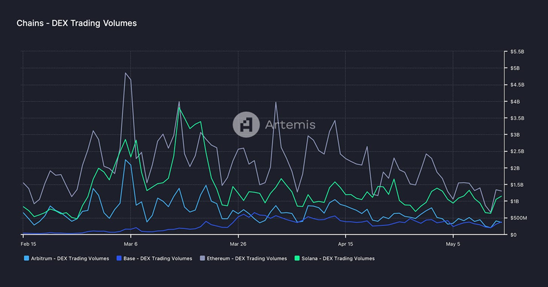Click the Solana legend color square

point(297,258)
